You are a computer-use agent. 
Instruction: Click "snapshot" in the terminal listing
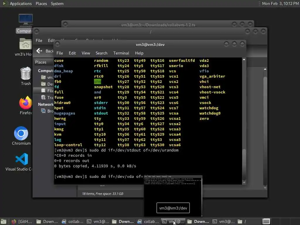pyautogui.click(x=103, y=87)
